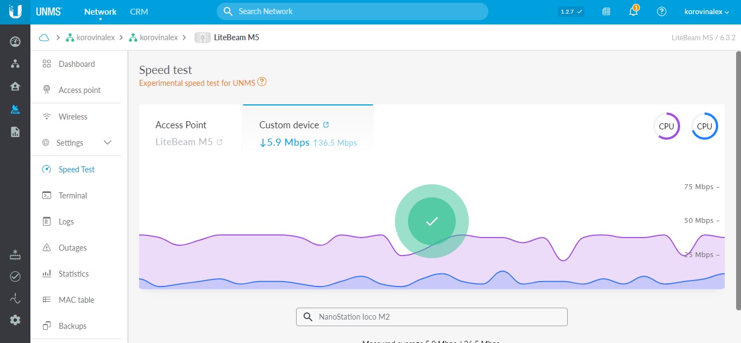Image resolution: width=741 pixels, height=343 pixels.
Task: Click the speed test help question icon
Action: click(x=262, y=82)
